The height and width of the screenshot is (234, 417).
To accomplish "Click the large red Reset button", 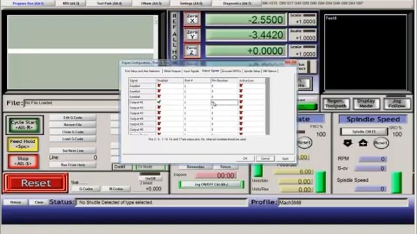I will 36,183.
